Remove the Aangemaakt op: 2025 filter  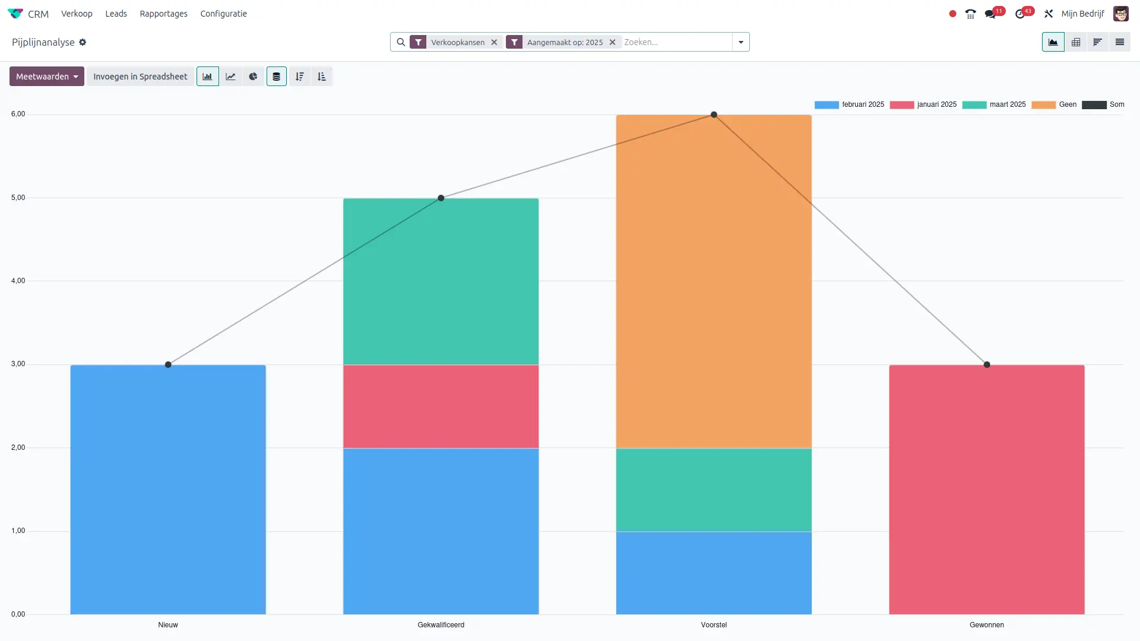[612, 42]
